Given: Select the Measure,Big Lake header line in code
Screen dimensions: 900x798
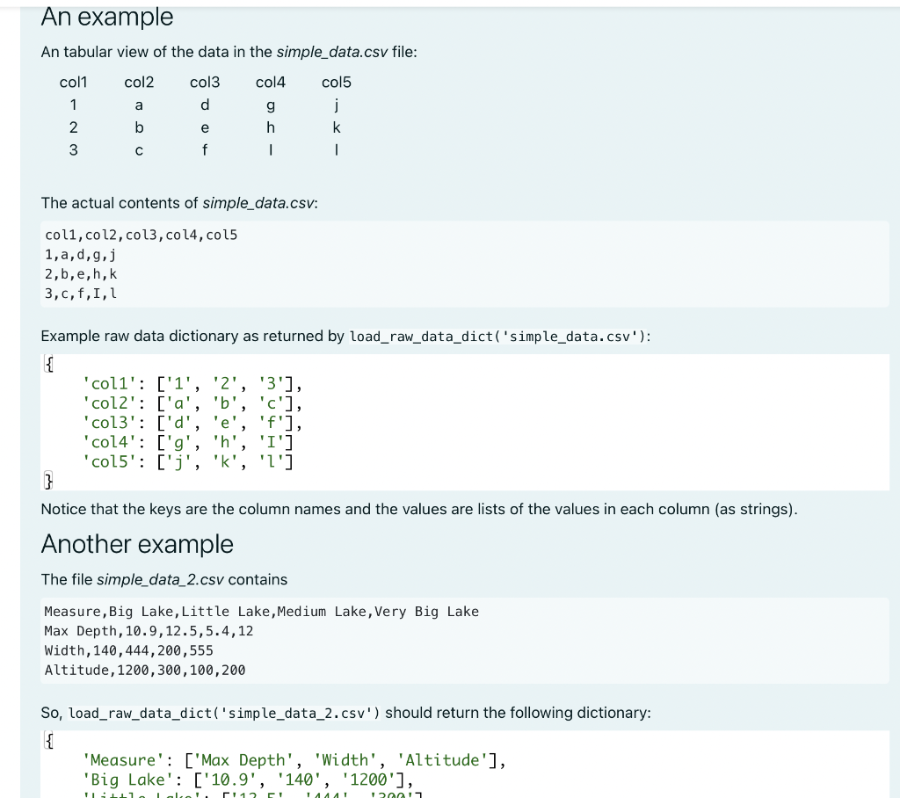Looking at the screenshot, I should (261, 611).
